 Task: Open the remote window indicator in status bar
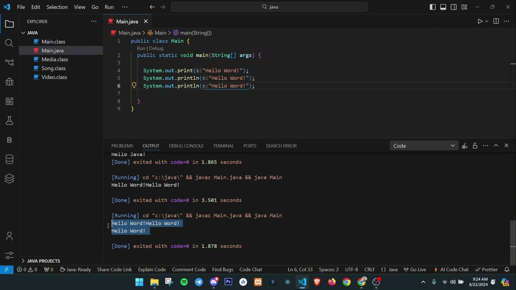(6, 269)
